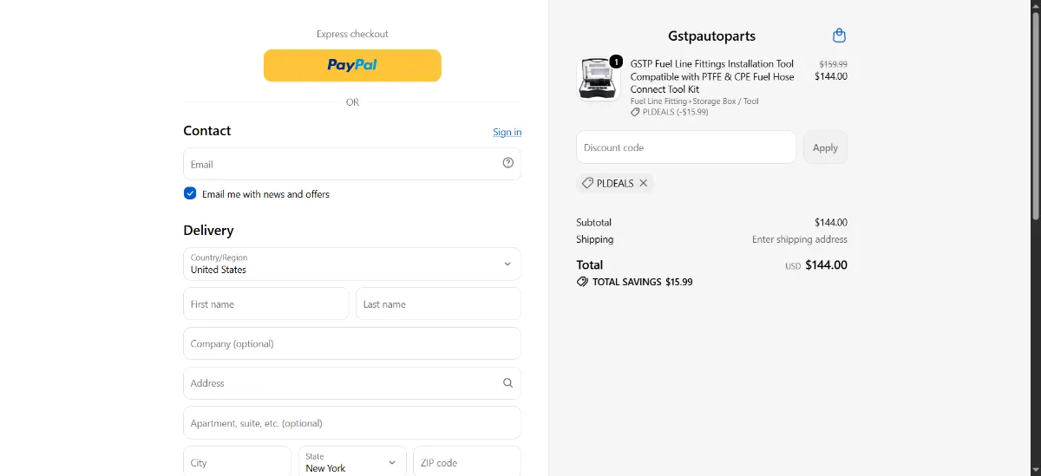Open the Country/Region dropdown
The width and height of the screenshot is (1041, 476).
[x=352, y=264]
